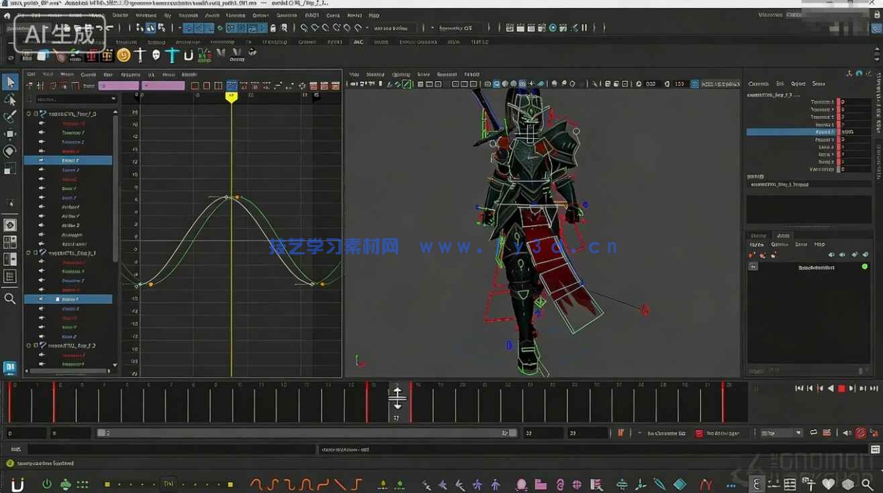Image resolution: width=883 pixels, height=493 pixels.
Task: Toggle the green status dot in layer panel
Action: tap(864, 267)
